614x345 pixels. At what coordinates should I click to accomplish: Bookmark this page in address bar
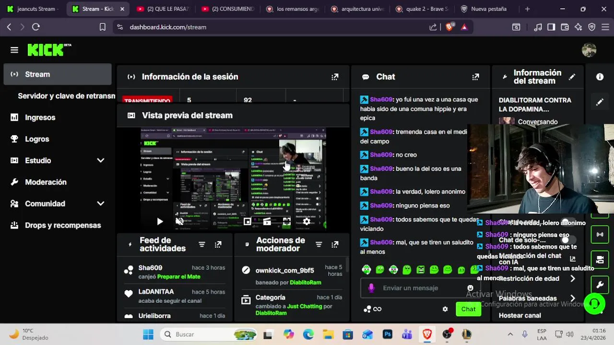click(x=102, y=27)
